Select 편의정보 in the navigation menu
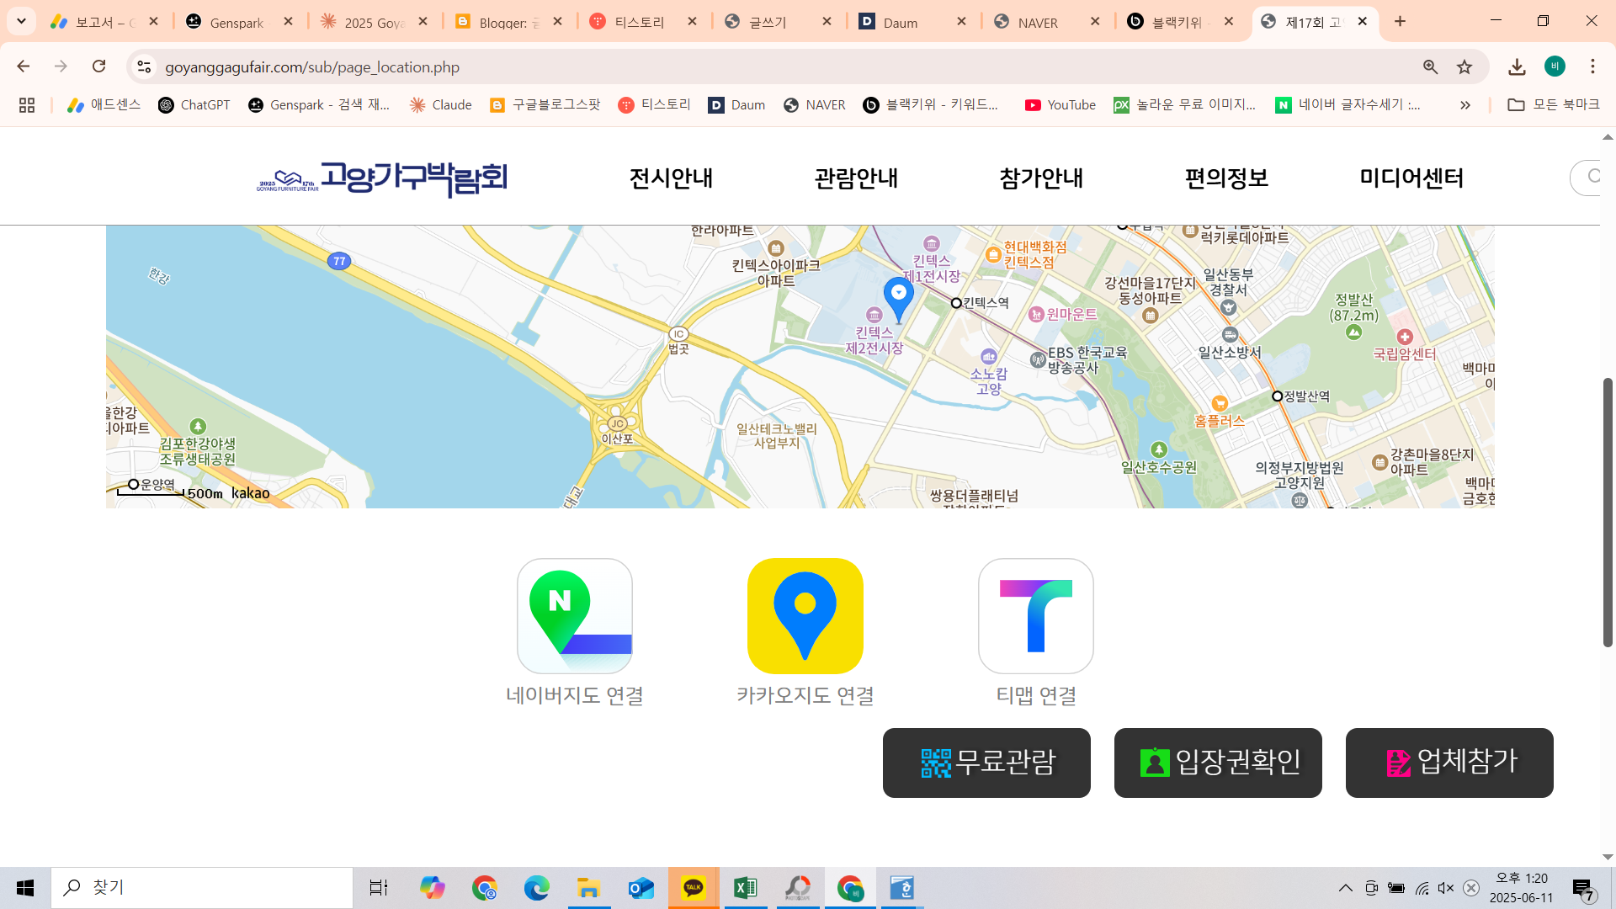Screen dimensions: 1616x909 coord(1226,178)
